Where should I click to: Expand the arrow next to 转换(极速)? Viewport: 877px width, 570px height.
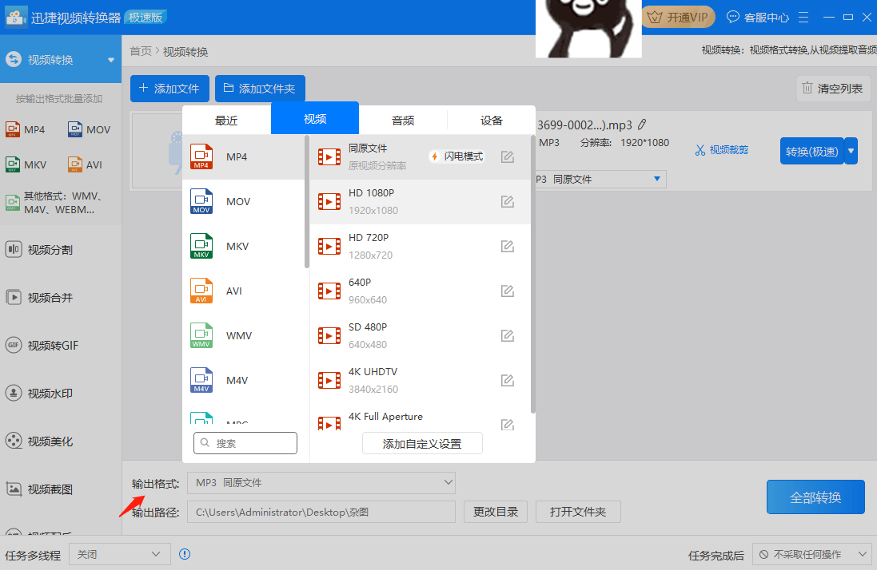pos(850,150)
